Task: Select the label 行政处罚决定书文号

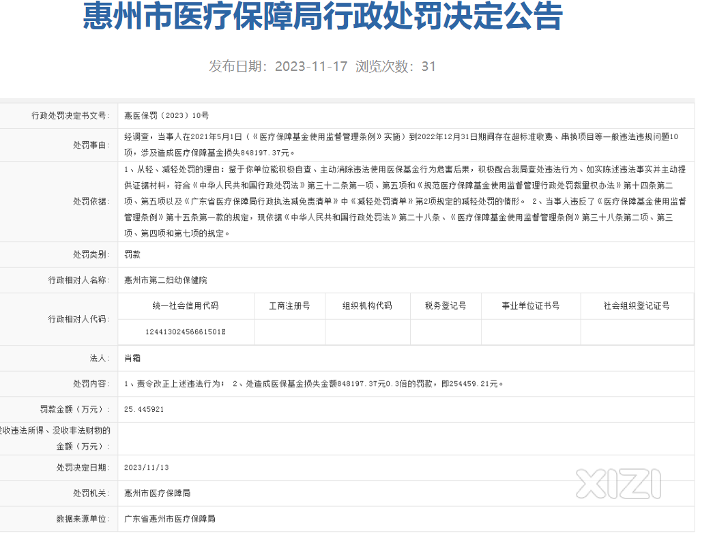Action: [70, 116]
